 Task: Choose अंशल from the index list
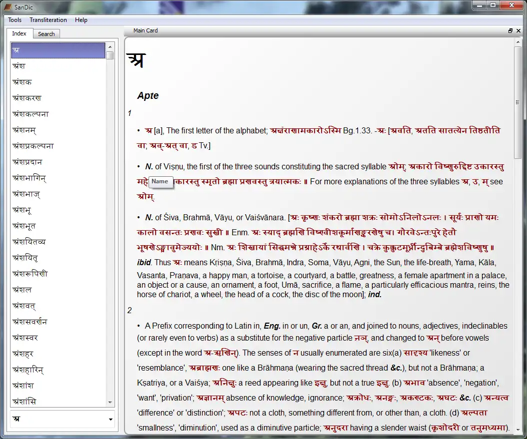22,290
